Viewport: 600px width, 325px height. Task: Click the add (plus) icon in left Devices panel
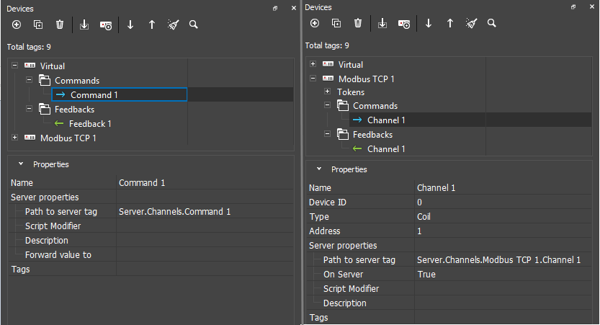pos(17,25)
